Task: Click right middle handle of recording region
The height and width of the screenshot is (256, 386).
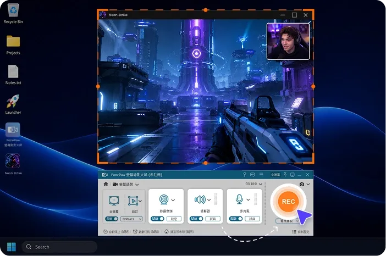Action: coord(313,86)
